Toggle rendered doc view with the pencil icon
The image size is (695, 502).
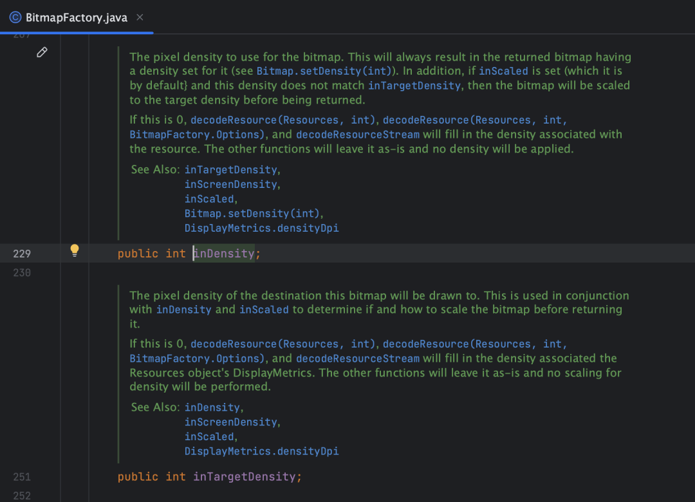click(x=42, y=52)
